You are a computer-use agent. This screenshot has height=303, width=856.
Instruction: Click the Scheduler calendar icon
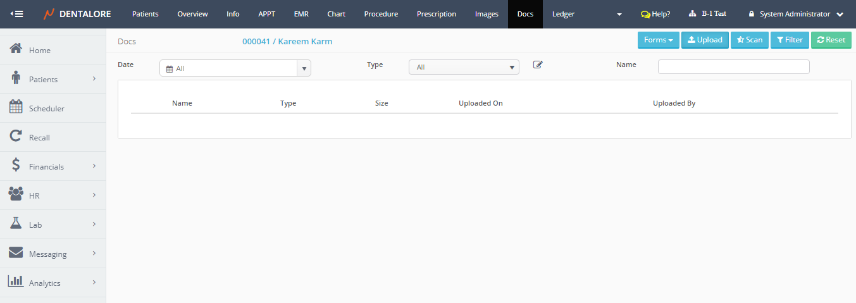[x=16, y=108]
